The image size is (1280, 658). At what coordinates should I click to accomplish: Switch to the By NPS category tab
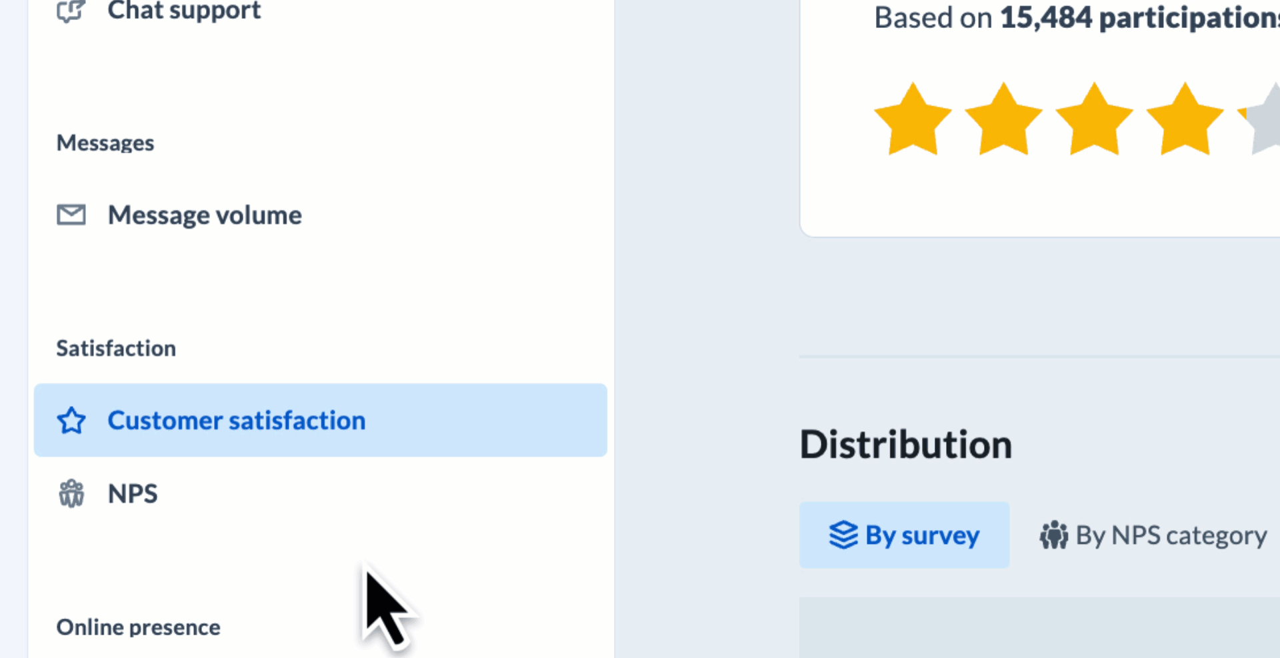click(x=1171, y=535)
